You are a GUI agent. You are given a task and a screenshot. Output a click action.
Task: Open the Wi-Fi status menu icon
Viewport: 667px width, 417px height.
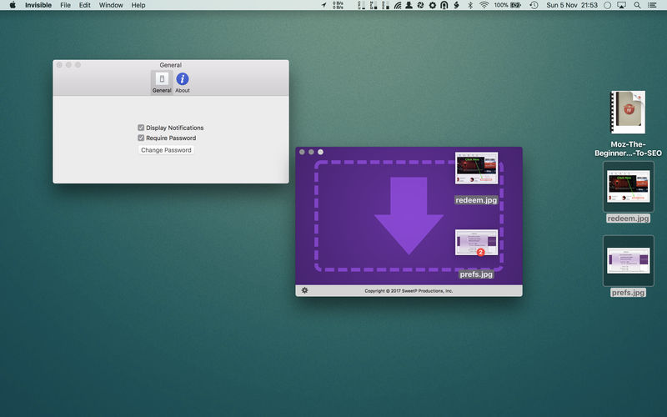click(484, 5)
